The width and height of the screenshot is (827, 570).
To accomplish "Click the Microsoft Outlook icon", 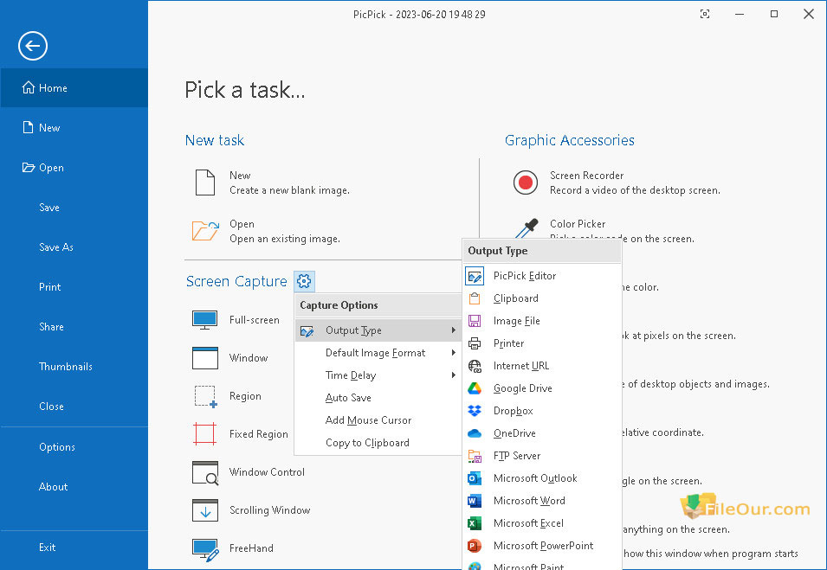I will pyautogui.click(x=475, y=478).
